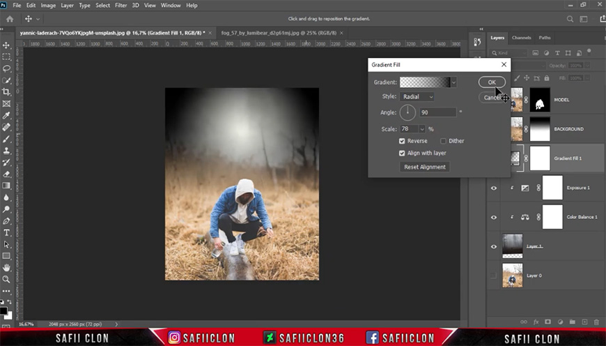Select the Lasso tool
The width and height of the screenshot is (606, 346).
coord(6,68)
